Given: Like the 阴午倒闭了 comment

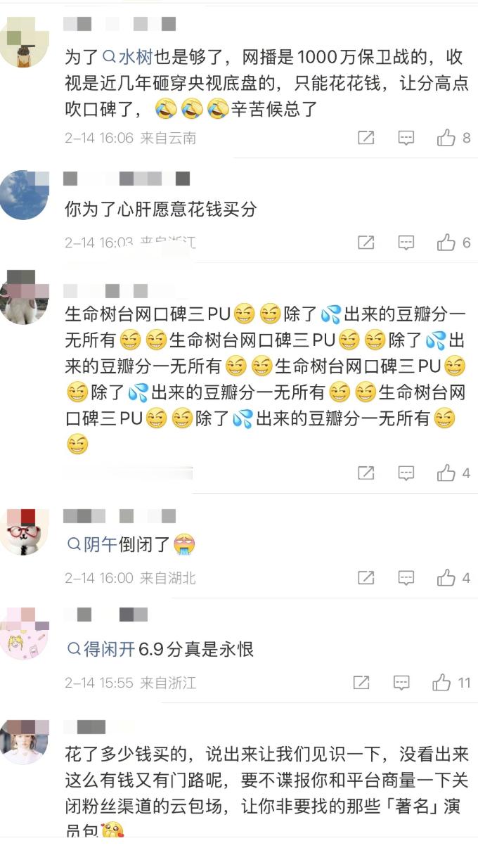Looking at the screenshot, I should pyautogui.click(x=453, y=578).
